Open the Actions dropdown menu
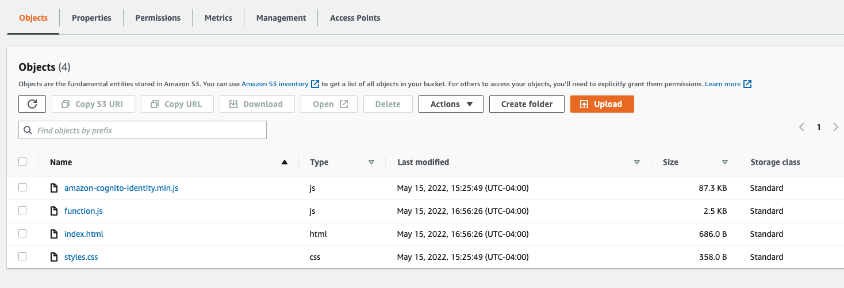This screenshot has height=288, width=844. [451, 104]
